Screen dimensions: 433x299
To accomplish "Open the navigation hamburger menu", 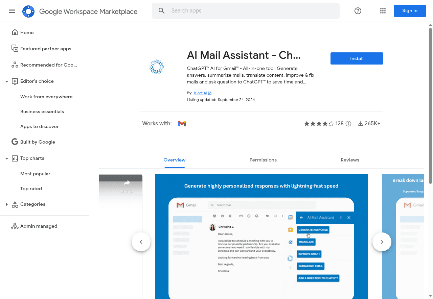I will (x=12, y=11).
